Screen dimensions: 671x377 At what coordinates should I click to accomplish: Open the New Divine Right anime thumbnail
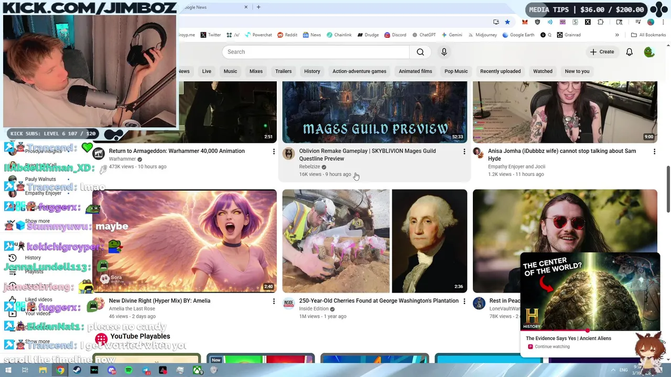185,241
